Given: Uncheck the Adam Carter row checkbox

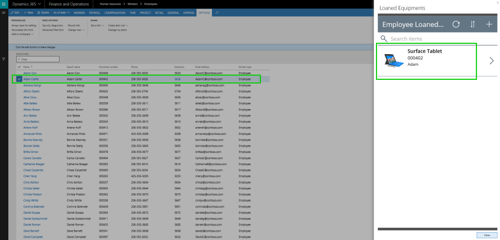Looking at the screenshot, I should tap(19, 79).
